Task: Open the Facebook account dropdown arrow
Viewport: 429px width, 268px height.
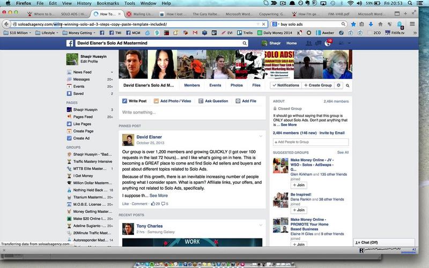Action: (349, 43)
